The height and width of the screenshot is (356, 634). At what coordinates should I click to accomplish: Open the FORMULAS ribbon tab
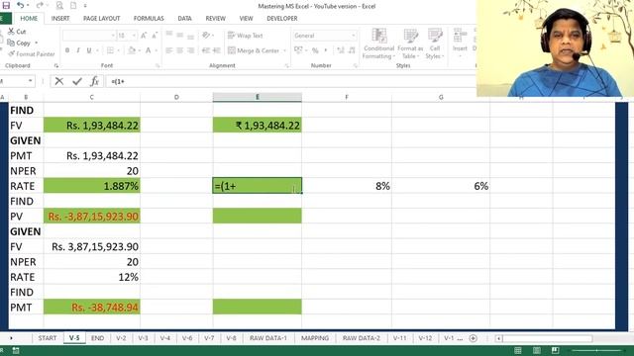tap(149, 19)
